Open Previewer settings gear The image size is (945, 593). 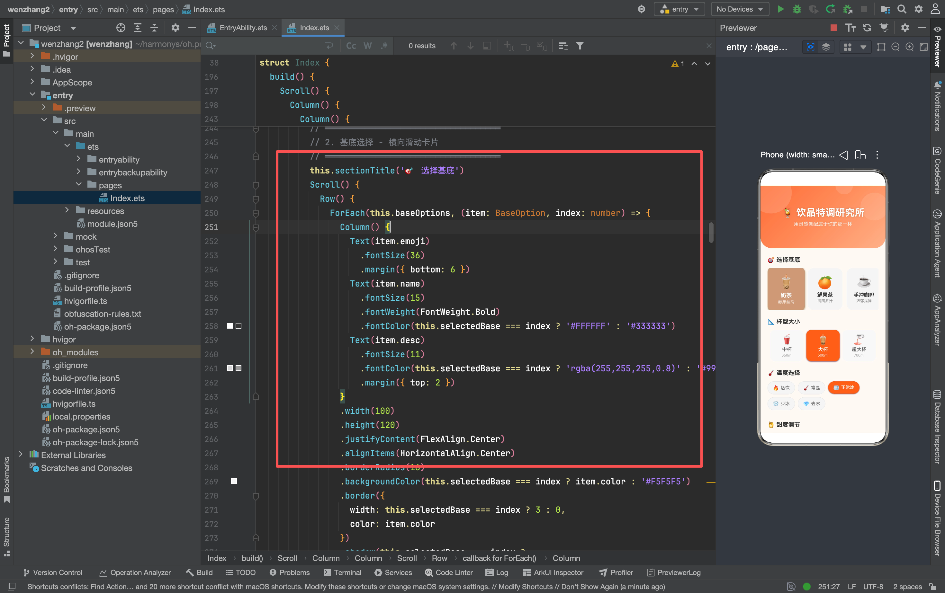(905, 28)
